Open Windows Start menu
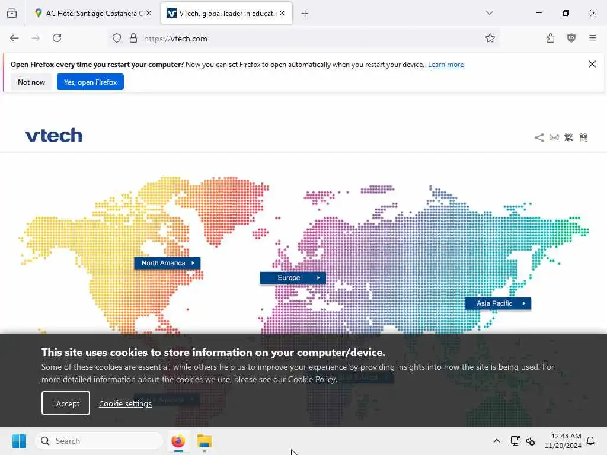This screenshot has width=607, height=455. [19, 441]
